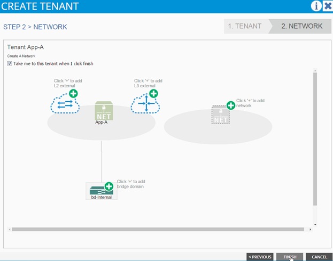Click the CANCEL button
The image size is (333, 261).
click(x=319, y=257)
